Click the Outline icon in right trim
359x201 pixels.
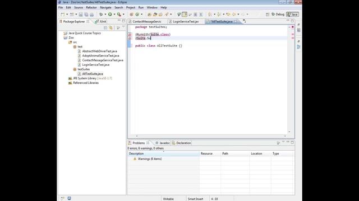pyautogui.click(x=298, y=47)
